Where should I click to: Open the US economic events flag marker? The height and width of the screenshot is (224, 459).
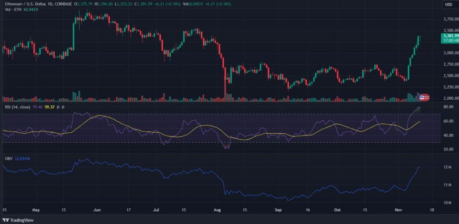coord(421,97)
